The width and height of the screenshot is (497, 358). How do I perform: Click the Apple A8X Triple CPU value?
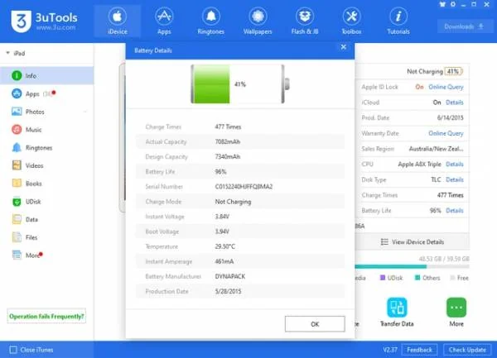pyautogui.click(x=419, y=165)
